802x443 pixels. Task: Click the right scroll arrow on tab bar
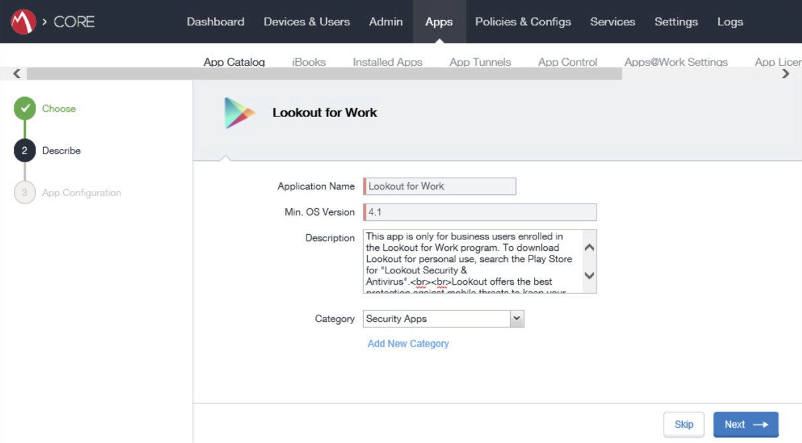tap(787, 73)
